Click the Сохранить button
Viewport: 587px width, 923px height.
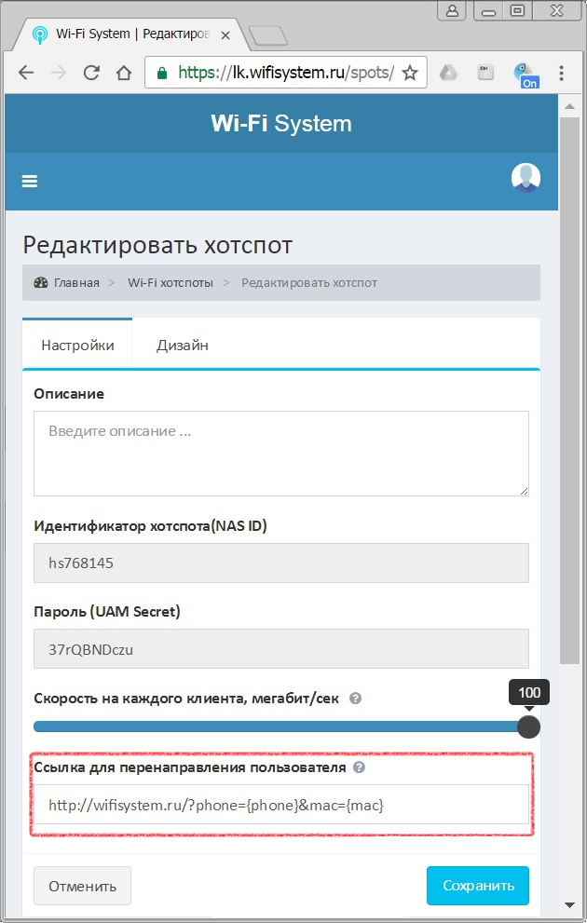coord(478,886)
